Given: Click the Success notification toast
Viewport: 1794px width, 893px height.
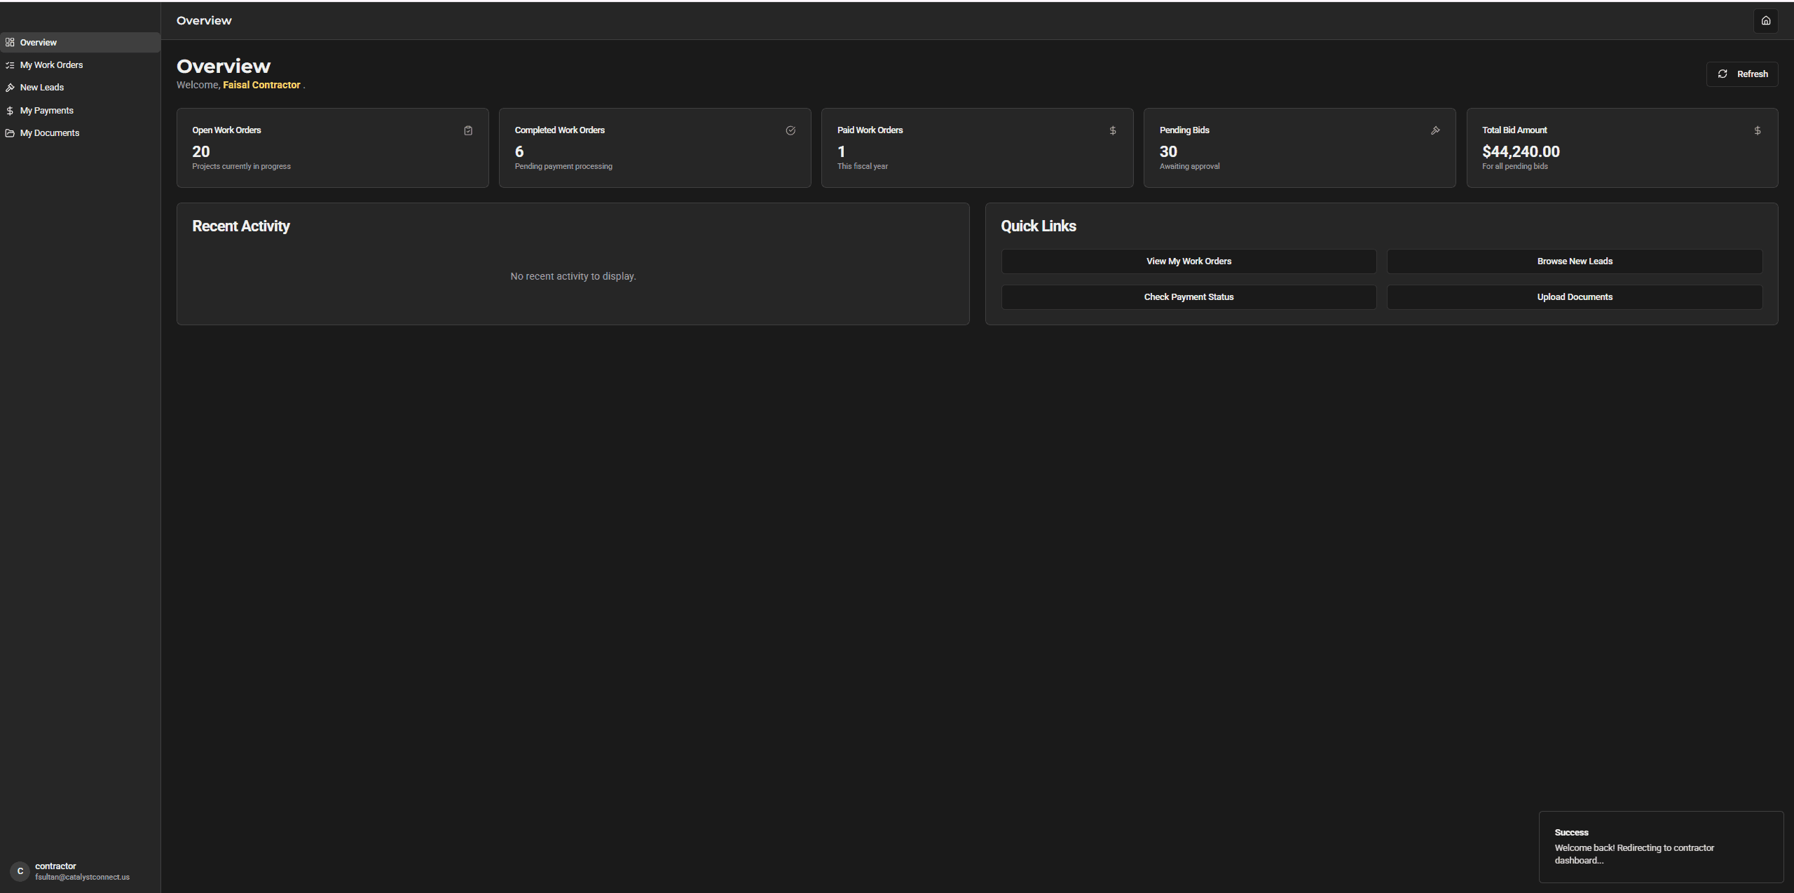Looking at the screenshot, I should tap(1661, 847).
